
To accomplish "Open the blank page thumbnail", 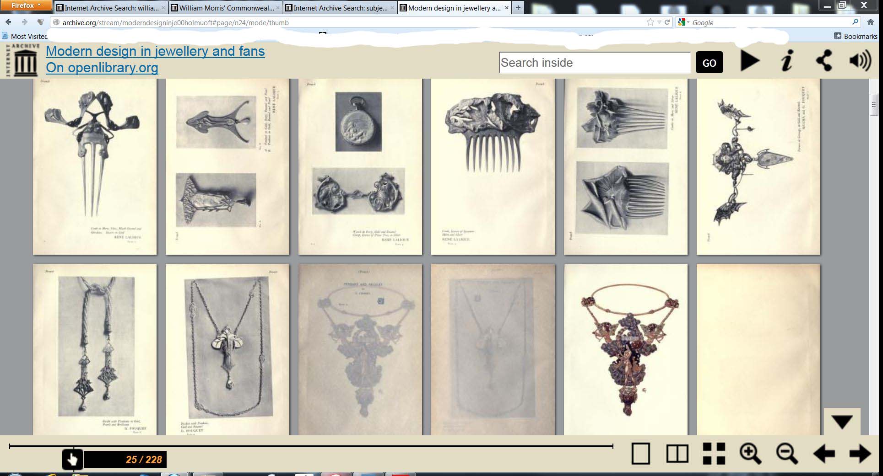I will click(x=758, y=349).
